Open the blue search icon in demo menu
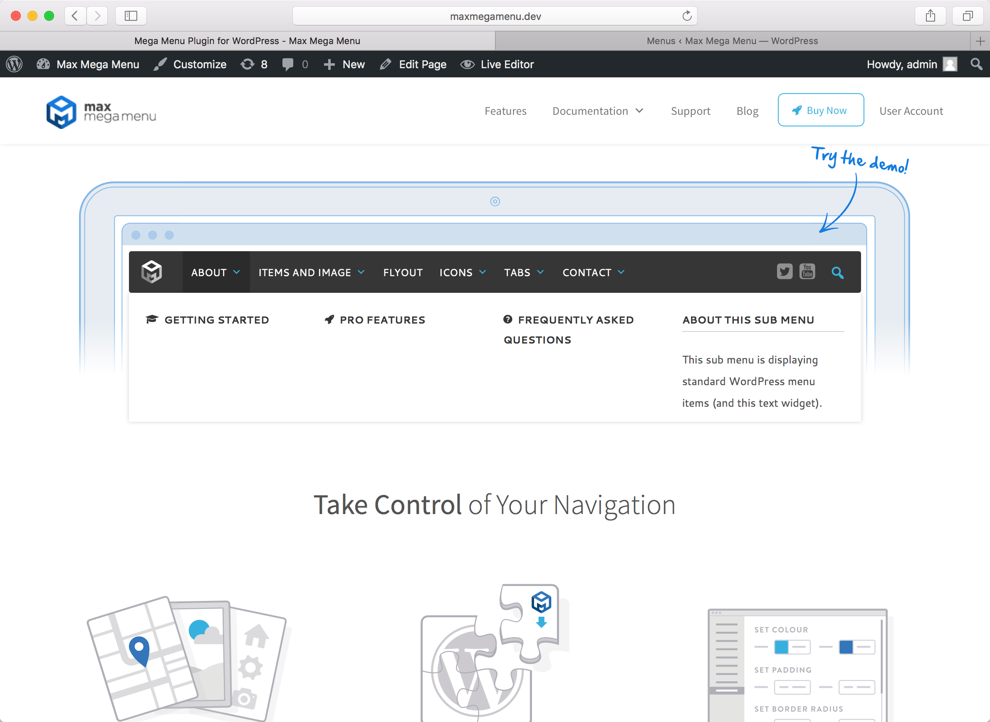This screenshot has width=990, height=722. [x=837, y=273]
